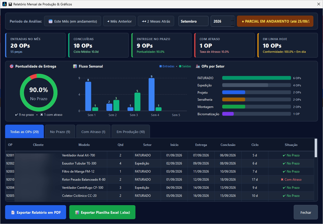Select Ventilador Centrífugo CF-500 cell
Viewport: 323px width, 224px height.
coord(84,188)
